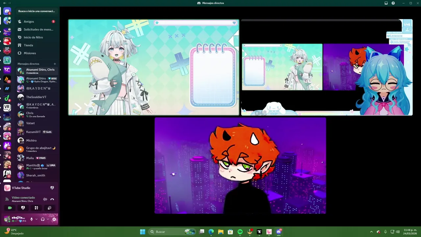Open File Explorer from taskbar
The image size is (421, 237).
click(x=221, y=232)
